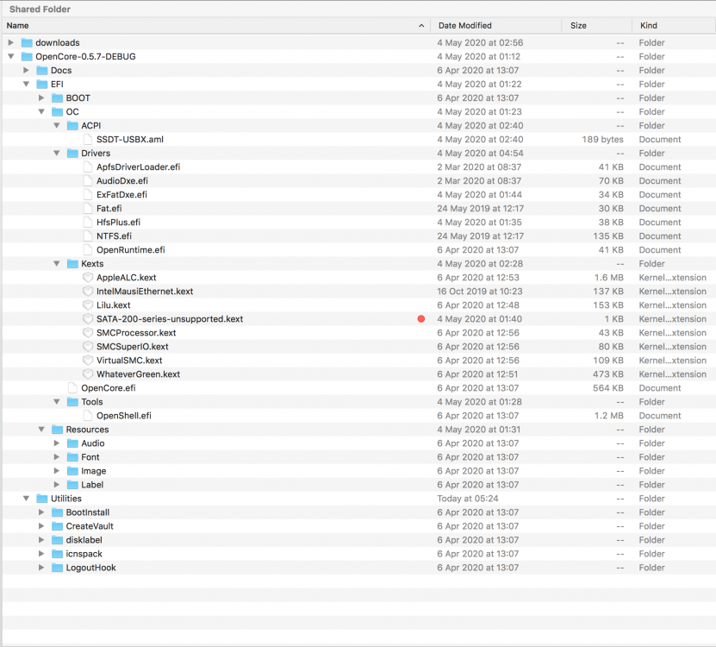The image size is (716, 647).
Task: Expand the downloads folder disclosure triangle
Action: [x=11, y=42]
